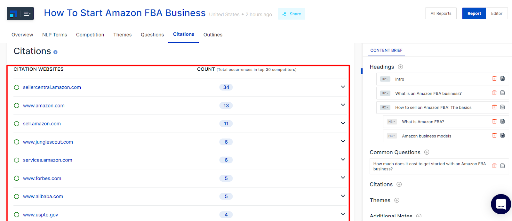This screenshot has height=221, width=512.
Task: Switch to Report view
Action: click(474, 13)
